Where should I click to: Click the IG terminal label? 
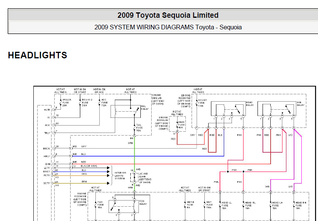pos(48,117)
